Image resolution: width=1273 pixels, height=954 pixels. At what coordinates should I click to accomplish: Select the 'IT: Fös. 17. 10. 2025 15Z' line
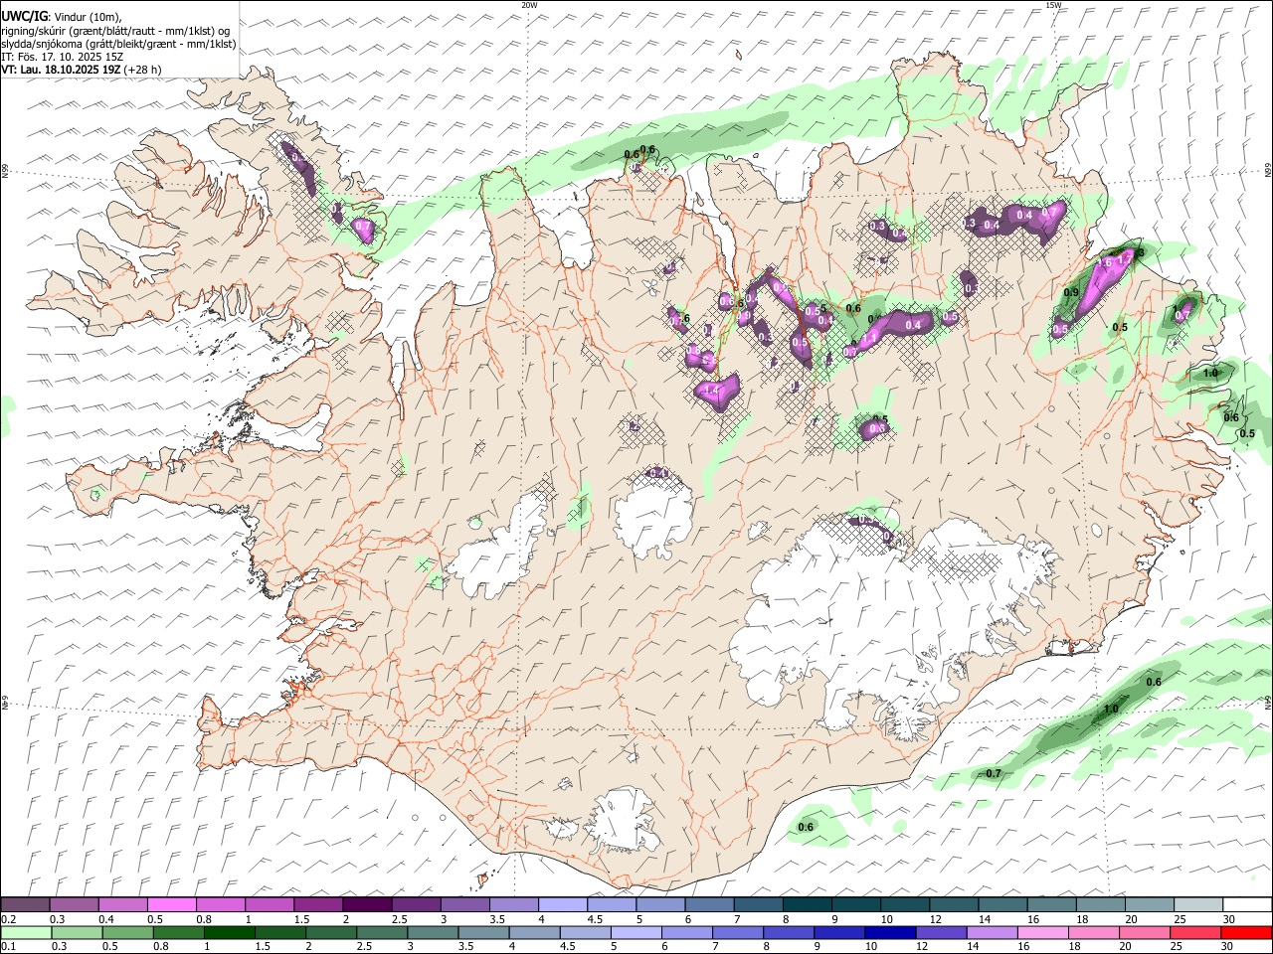pos(62,57)
